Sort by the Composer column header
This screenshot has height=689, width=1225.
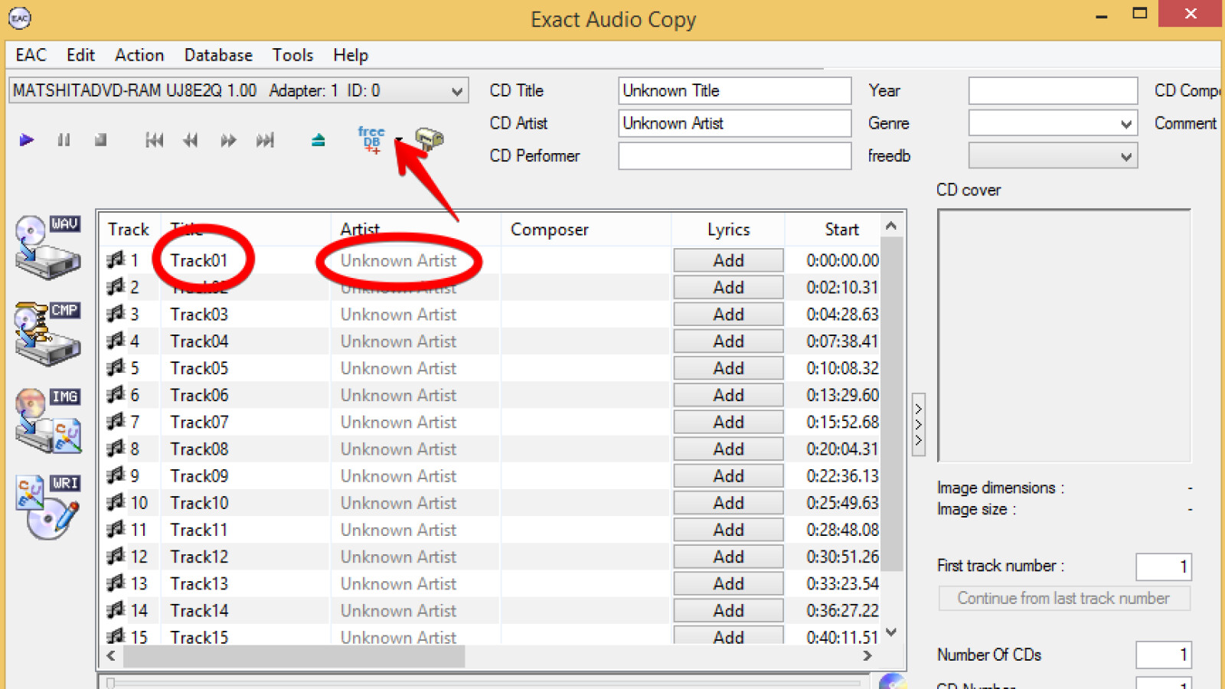click(x=586, y=230)
